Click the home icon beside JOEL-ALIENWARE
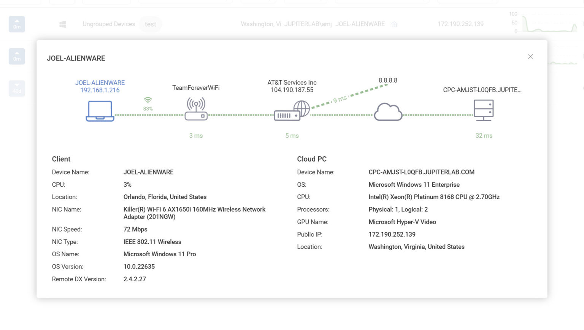The width and height of the screenshot is (584, 330). coord(394,24)
